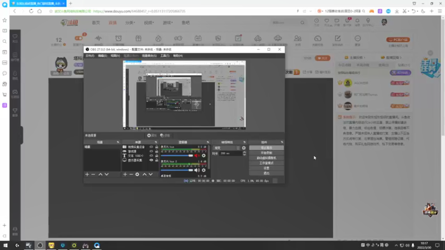Image resolution: width=445 pixels, height=250 pixels.
Task: Open the 工具(T) menu in OBS
Action: coord(165,56)
